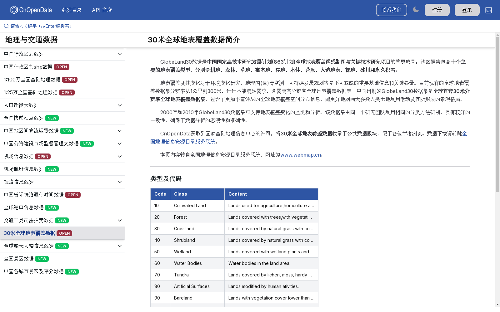The height and width of the screenshot is (312, 500).
Task: Expand 铁路信息数据 chevron
Action: coord(120,182)
